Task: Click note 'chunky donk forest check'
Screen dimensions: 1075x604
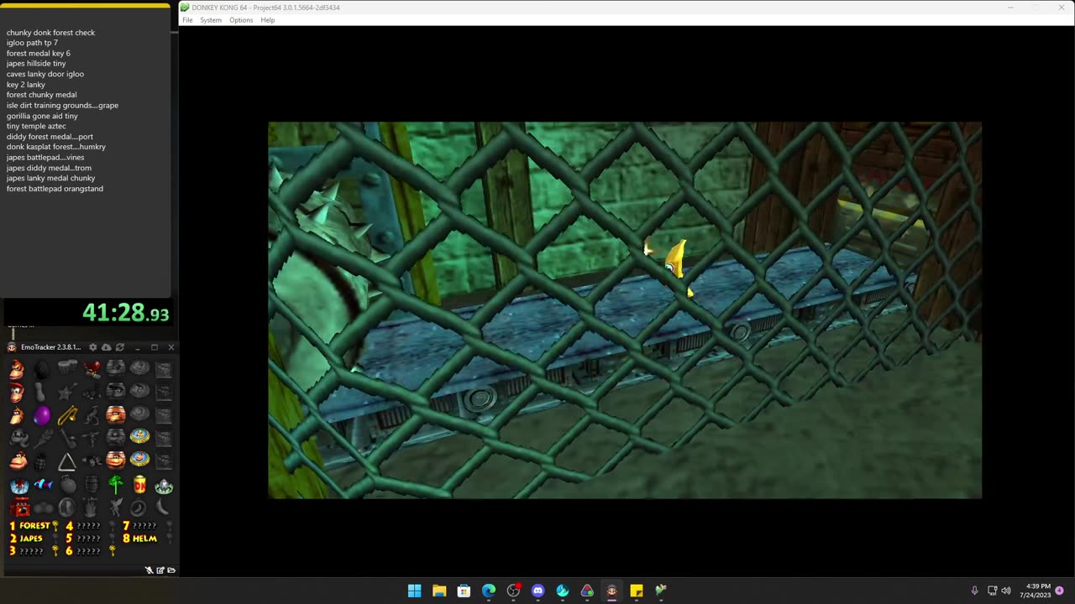Action: (50, 33)
